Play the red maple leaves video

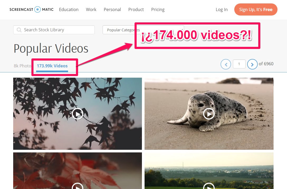coord(78,186)
